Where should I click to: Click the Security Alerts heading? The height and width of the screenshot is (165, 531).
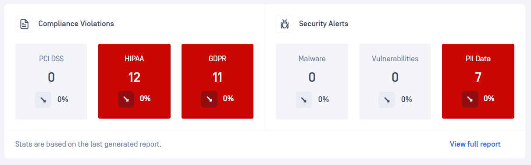324,24
